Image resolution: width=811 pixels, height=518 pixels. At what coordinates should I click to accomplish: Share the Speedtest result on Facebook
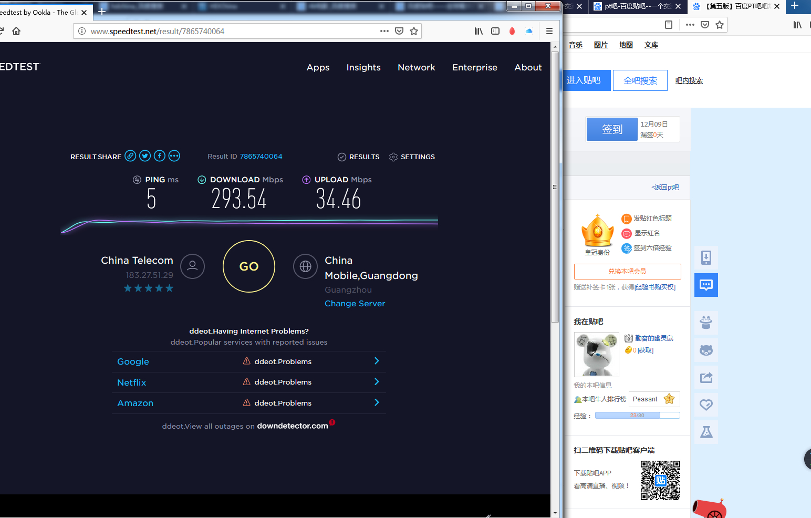160,156
